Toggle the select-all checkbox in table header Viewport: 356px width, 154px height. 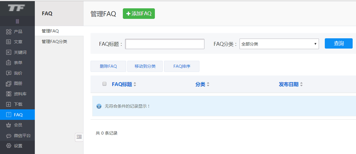click(x=104, y=84)
